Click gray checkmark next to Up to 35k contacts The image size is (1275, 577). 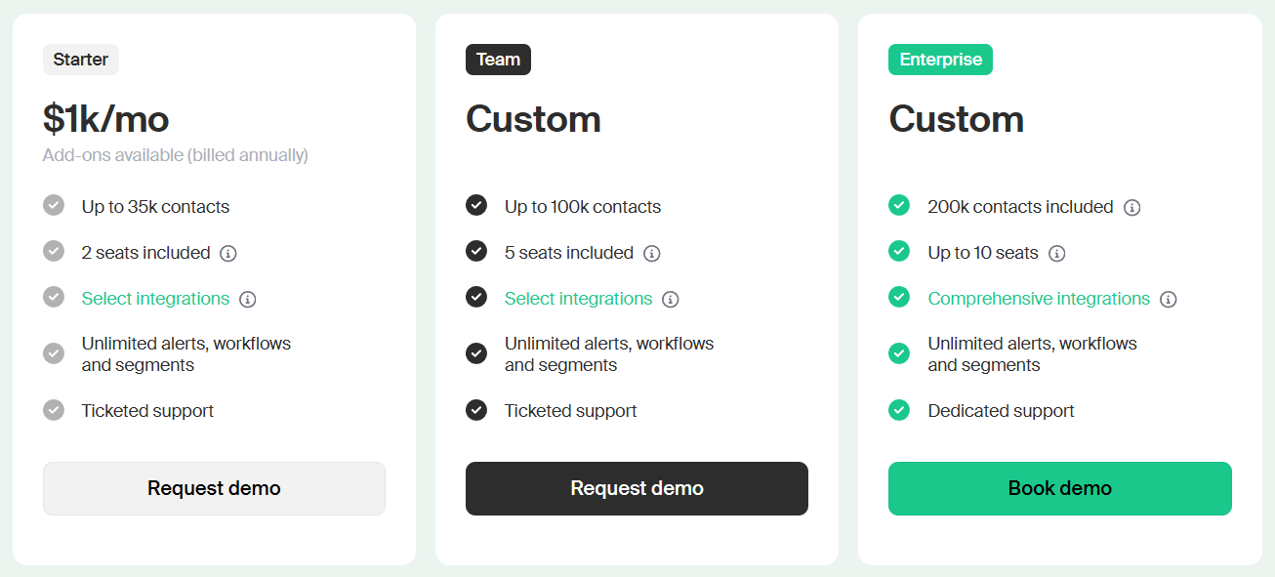(x=54, y=205)
